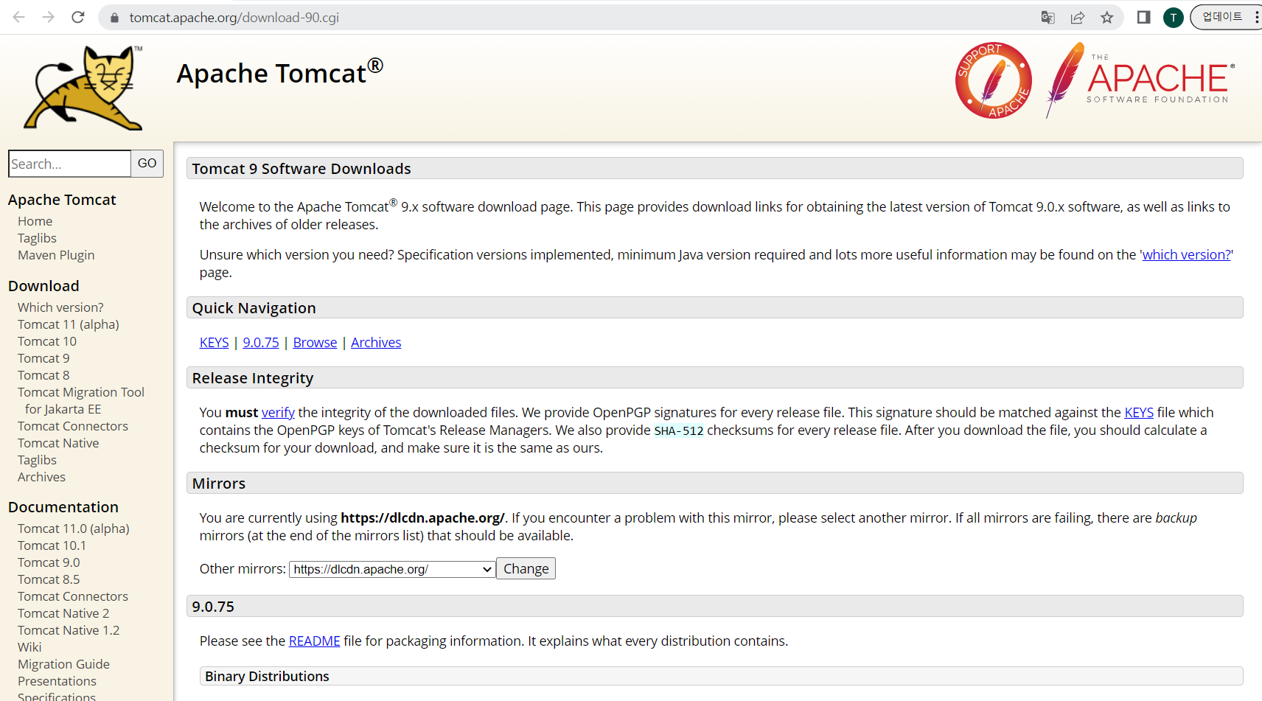This screenshot has height=701, width=1262.
Task: Open the 'which version?' link in intro
Action: 1186,255
